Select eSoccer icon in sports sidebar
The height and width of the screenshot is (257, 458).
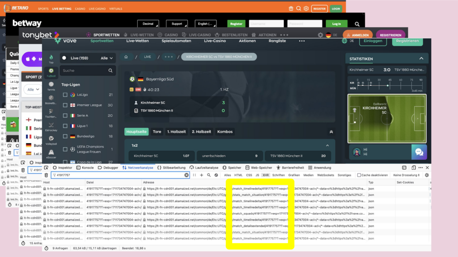tap(51, 154)
